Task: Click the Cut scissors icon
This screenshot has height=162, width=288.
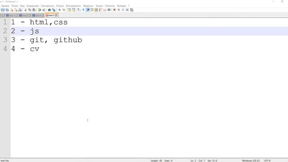Action: 25,10
